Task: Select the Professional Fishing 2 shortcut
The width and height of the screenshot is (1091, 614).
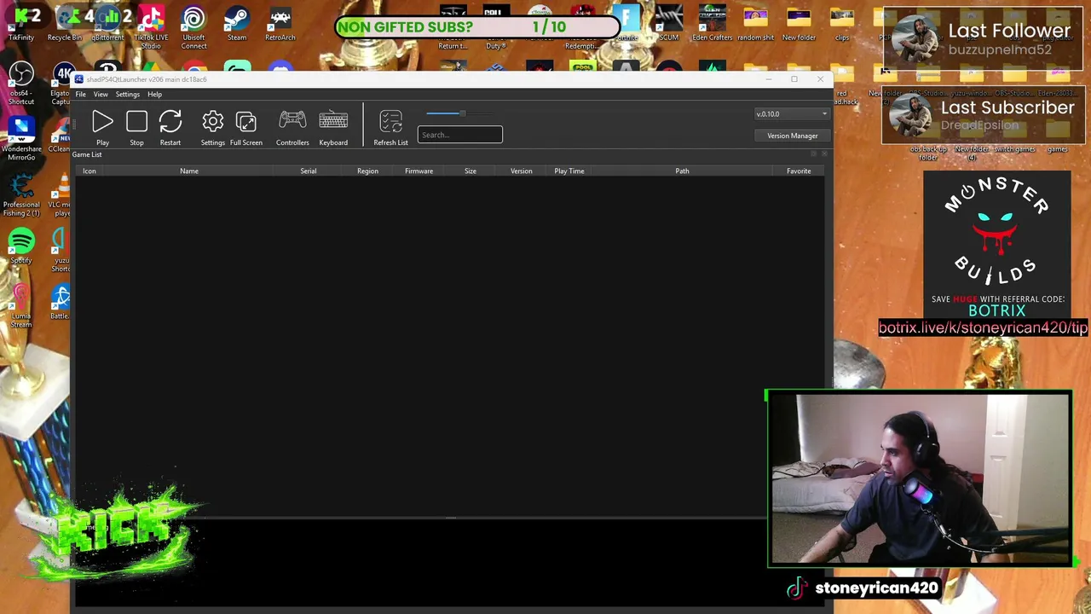Action: 21,194
